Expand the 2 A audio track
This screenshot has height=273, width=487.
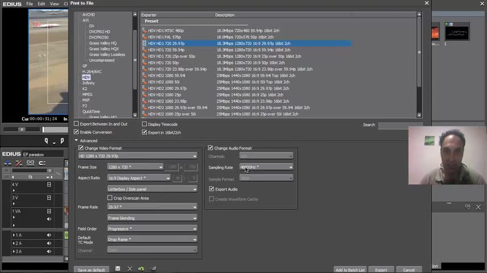[14, 243]
